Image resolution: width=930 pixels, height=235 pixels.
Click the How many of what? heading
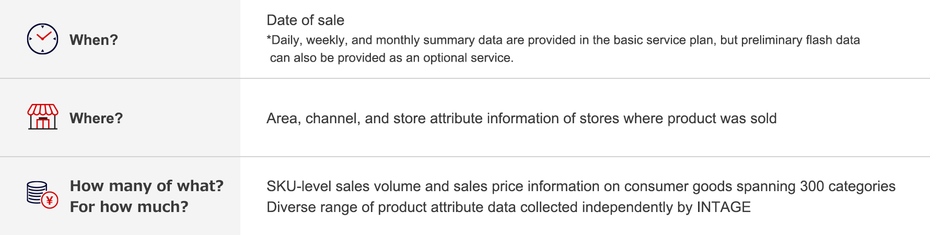147,186
